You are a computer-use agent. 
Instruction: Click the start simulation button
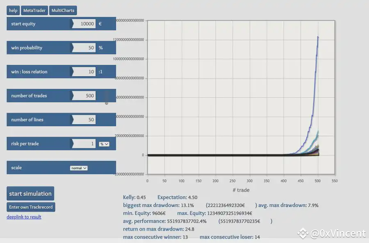click(x=30, y=193)
